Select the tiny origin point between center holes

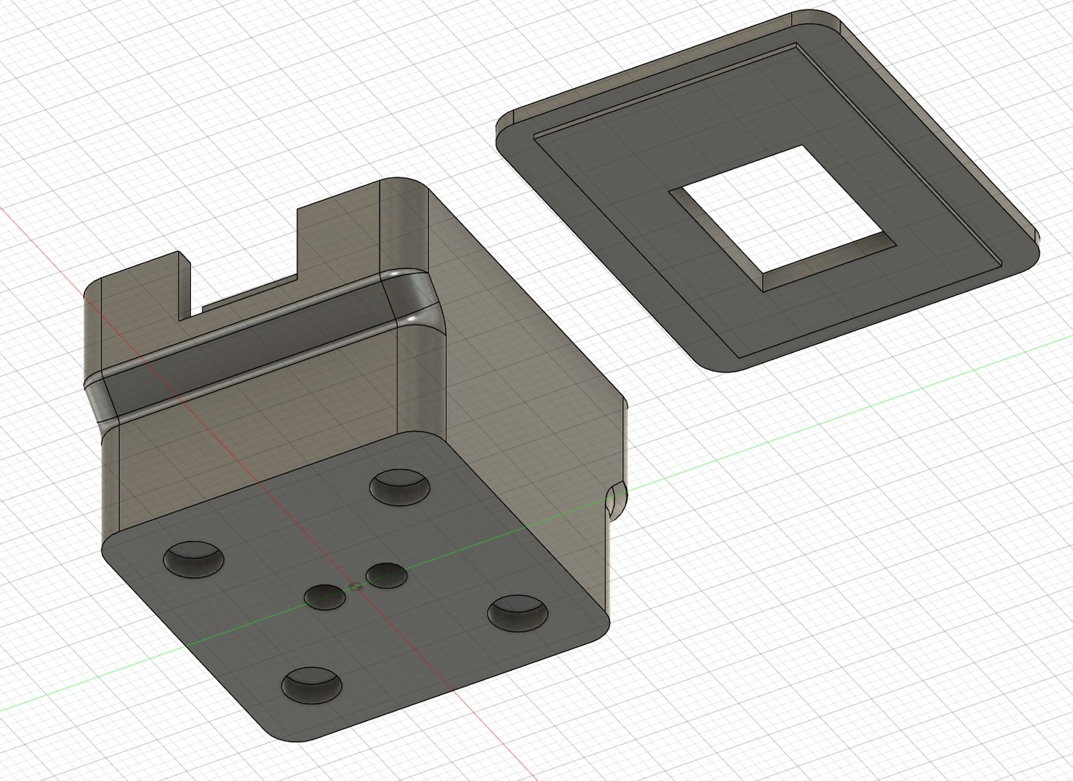click(x=355, y=586)
